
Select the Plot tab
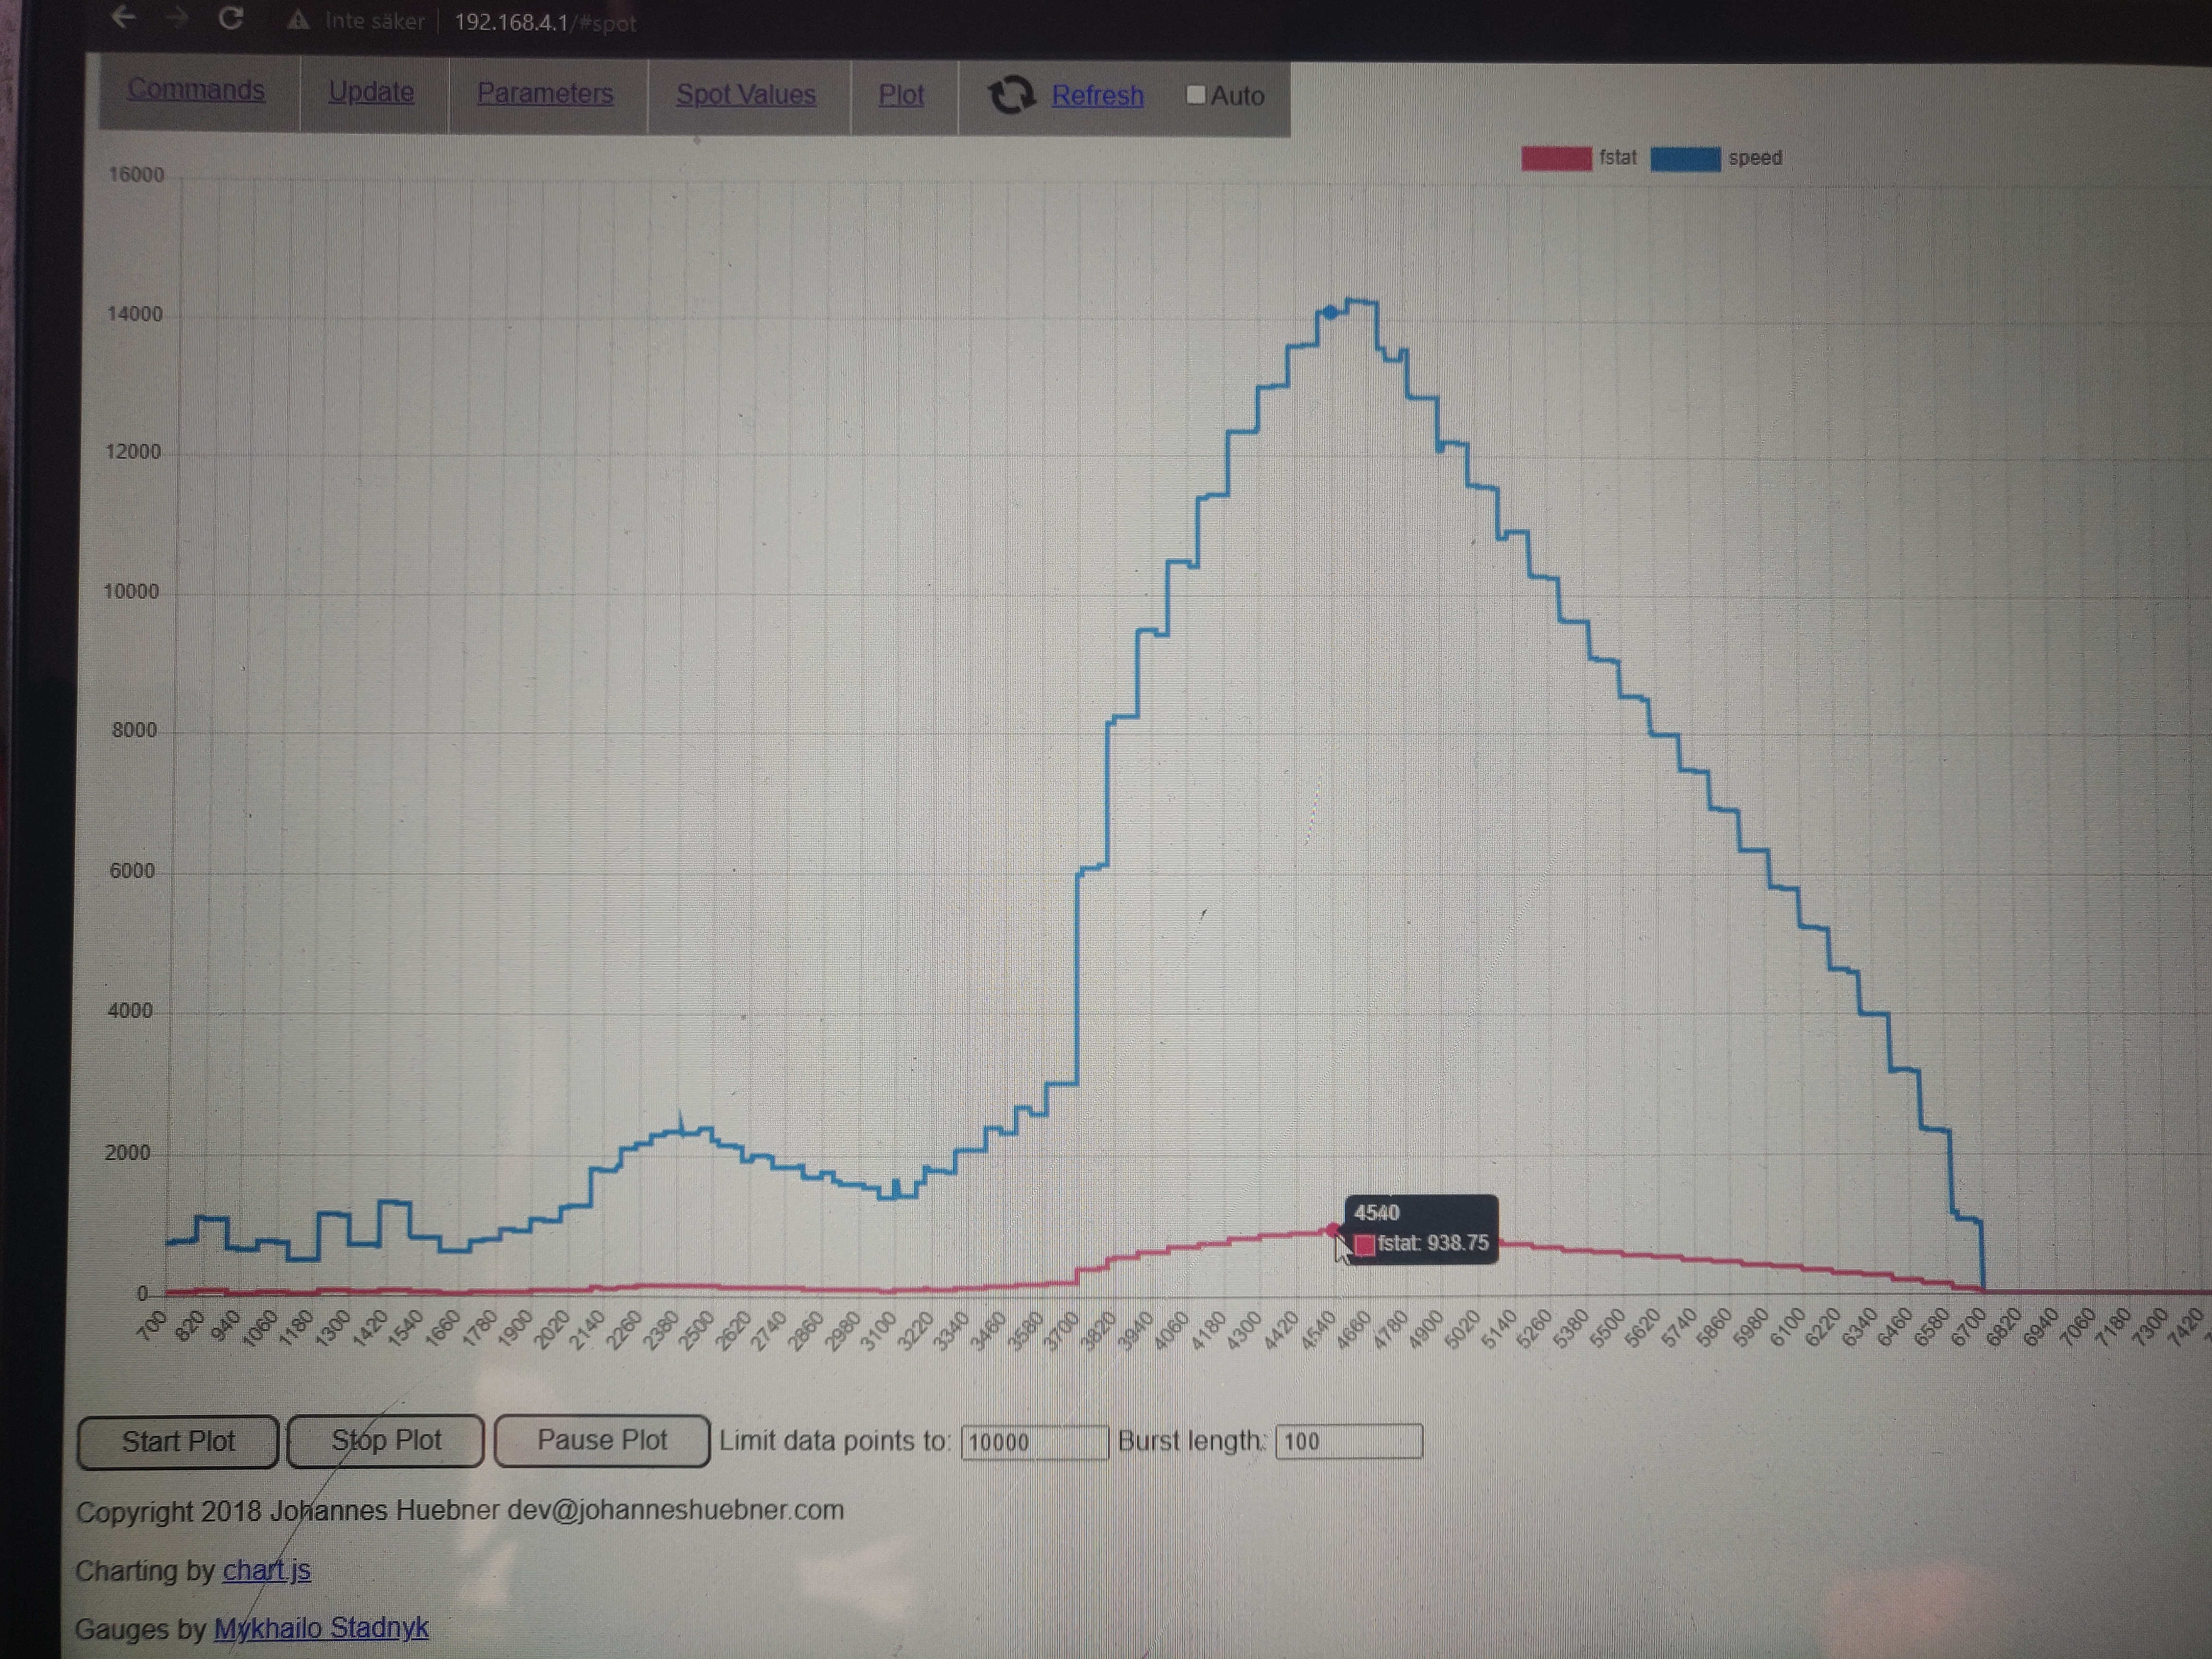point(901,95)
